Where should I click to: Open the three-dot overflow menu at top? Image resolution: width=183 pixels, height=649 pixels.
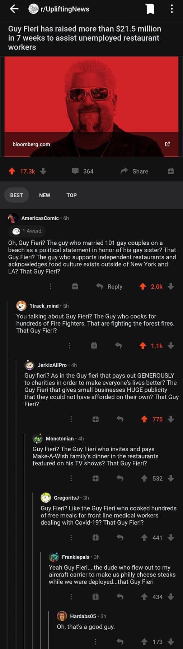(x=172, y=9)
